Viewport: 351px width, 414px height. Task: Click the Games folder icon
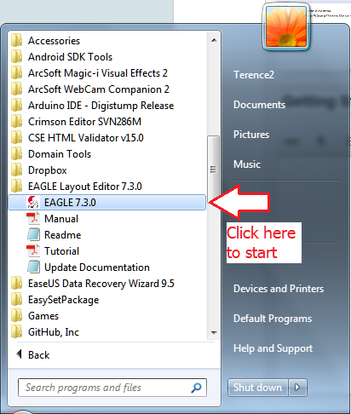pos(17,316)
